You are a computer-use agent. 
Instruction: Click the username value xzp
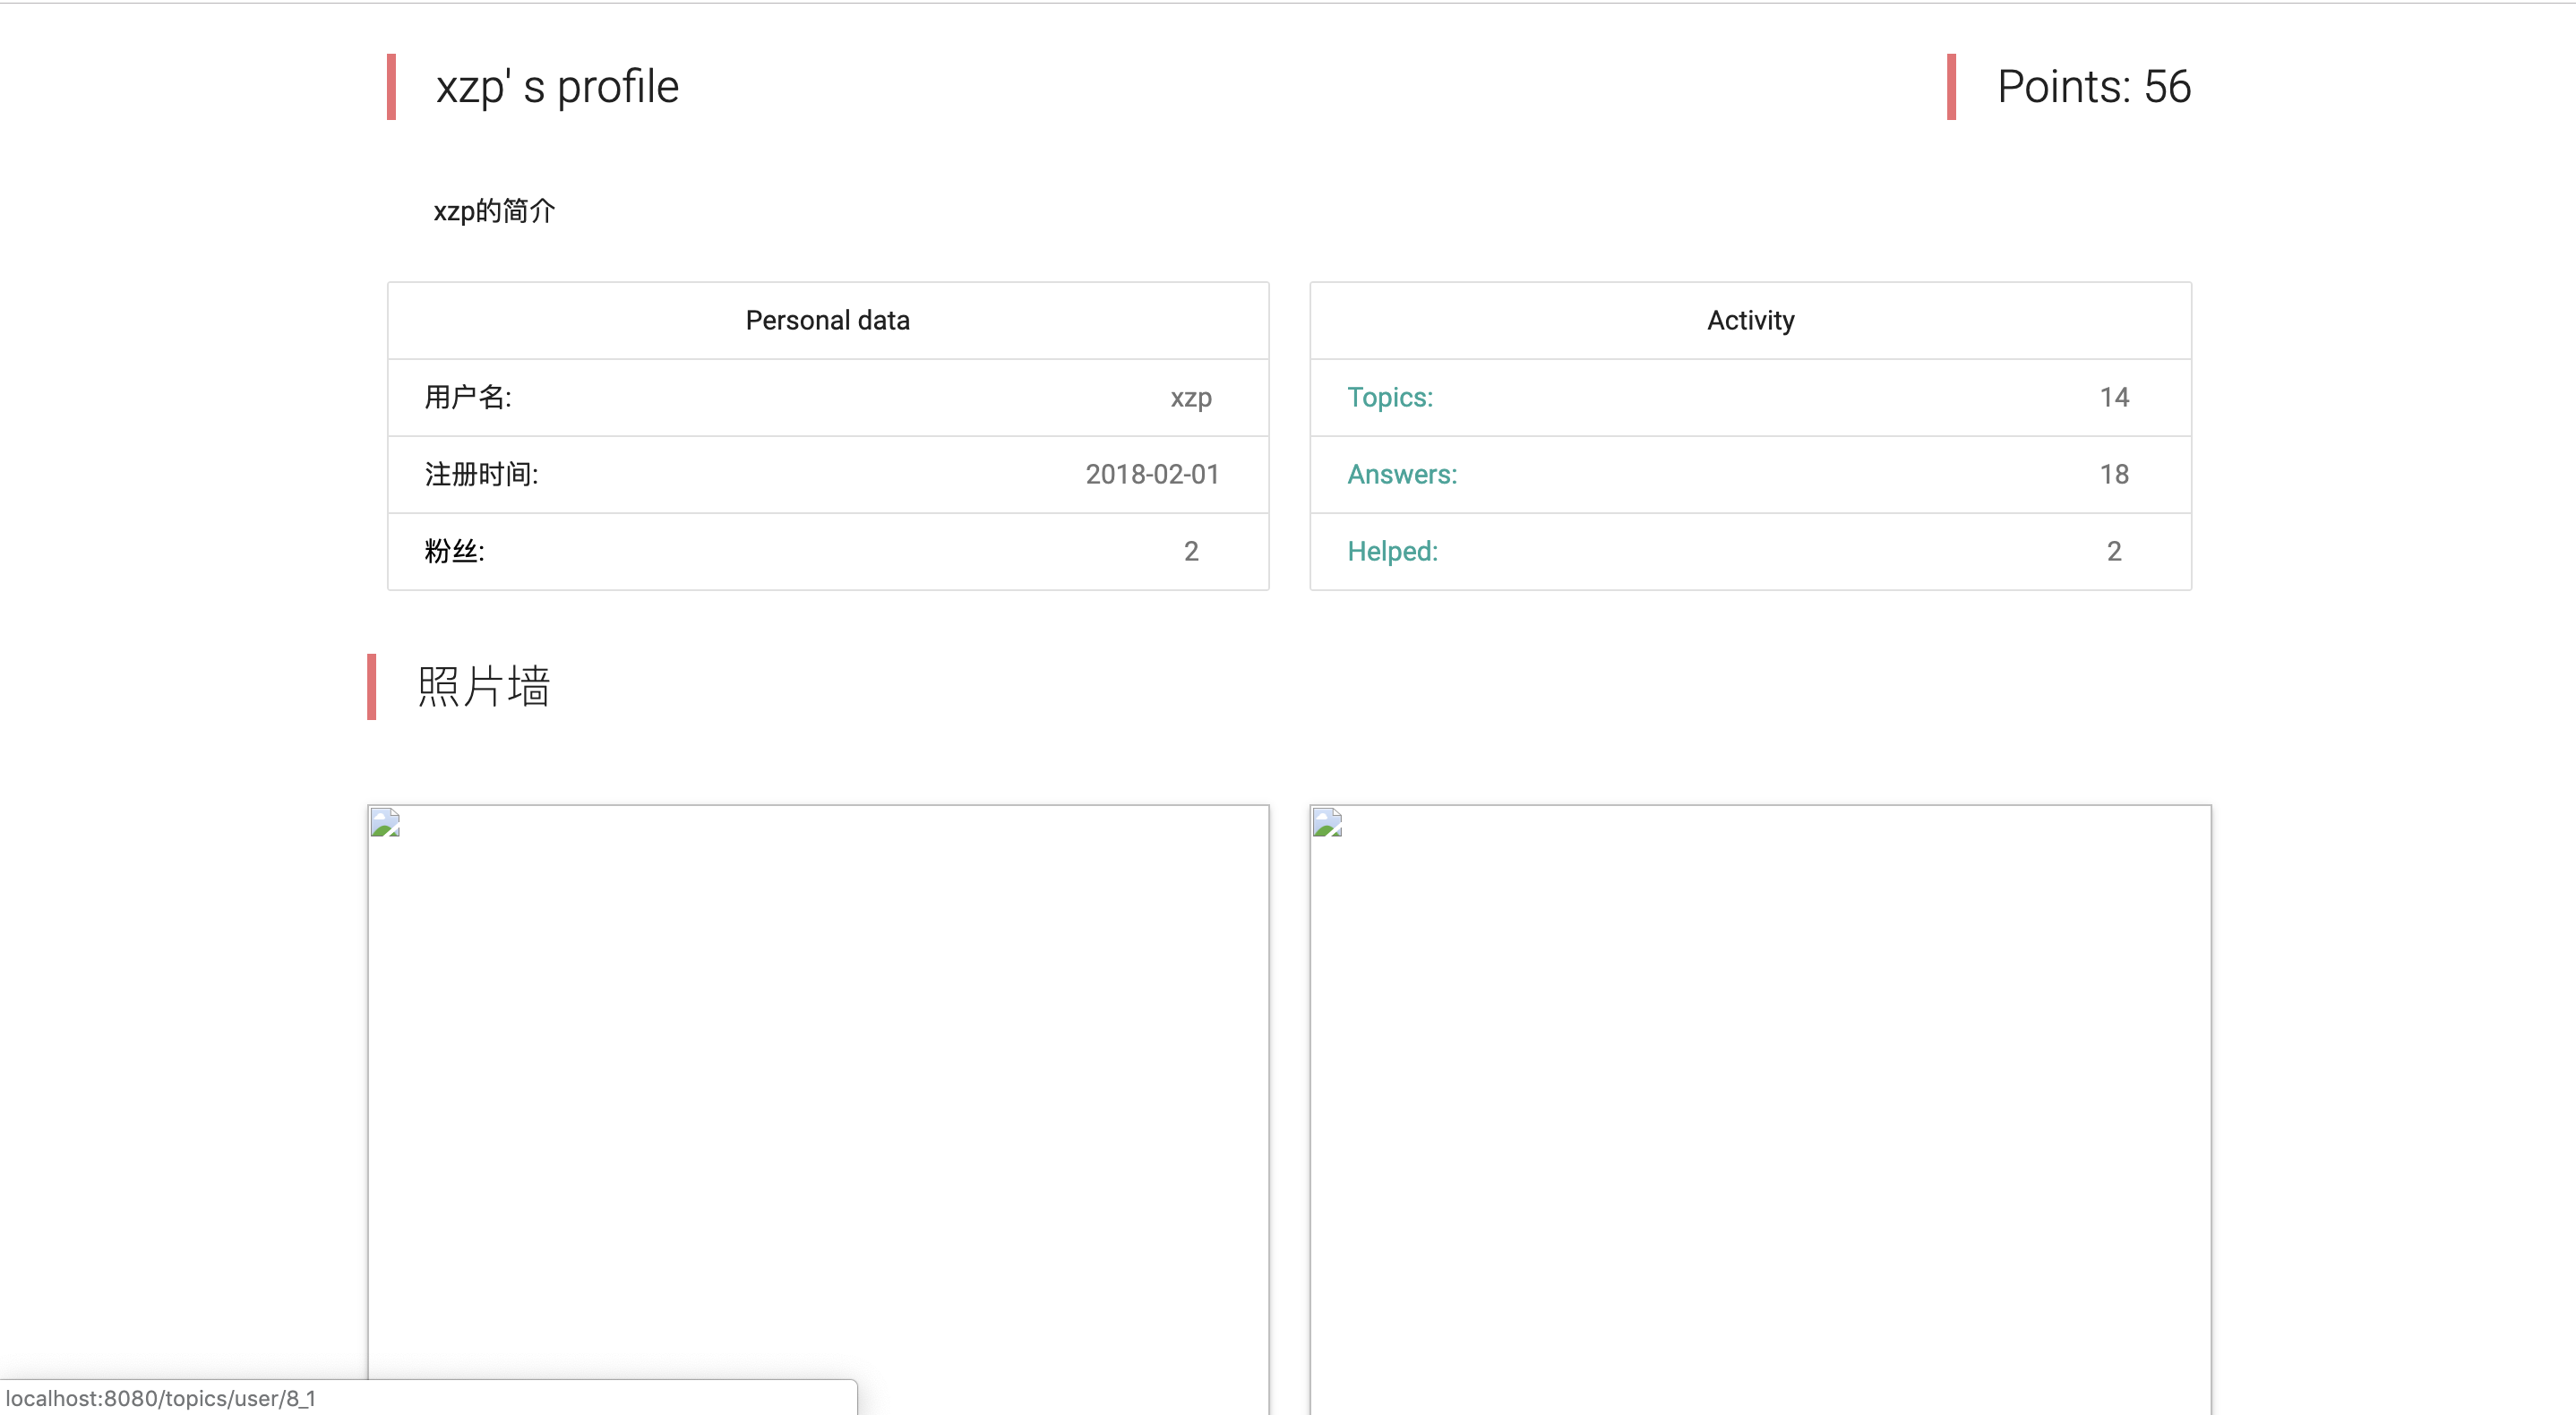[x=1191, y=398]
